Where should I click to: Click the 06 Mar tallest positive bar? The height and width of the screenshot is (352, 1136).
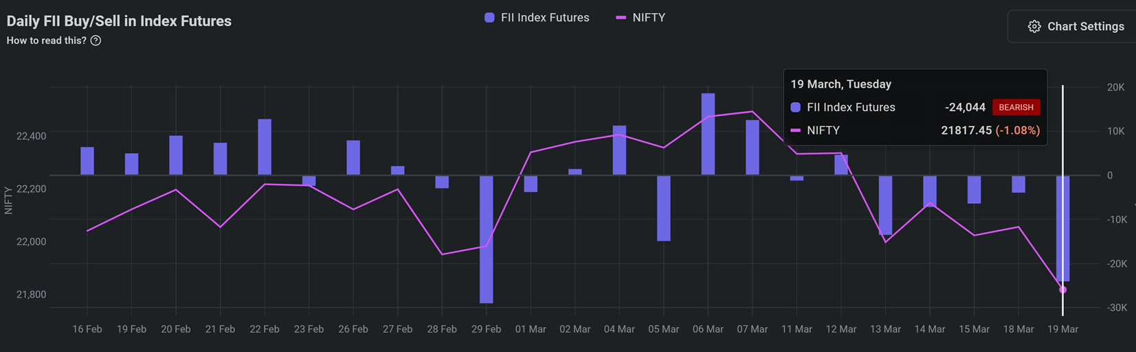(x=708, y=134)
